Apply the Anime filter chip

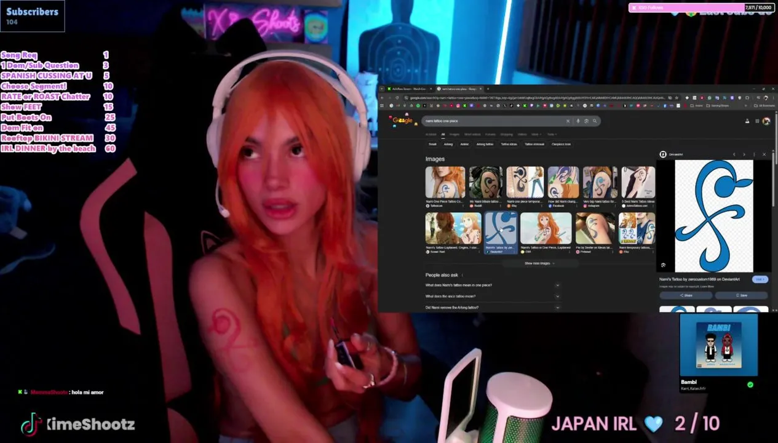click(x=464, y=144)
